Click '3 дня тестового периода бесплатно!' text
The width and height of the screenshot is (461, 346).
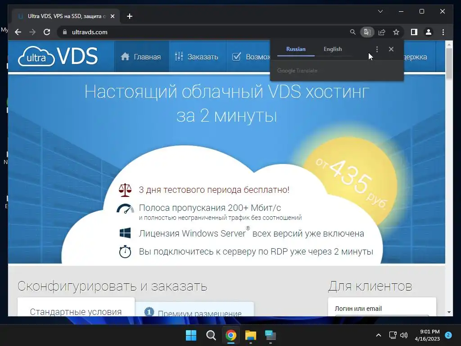(x=214, y=190)
